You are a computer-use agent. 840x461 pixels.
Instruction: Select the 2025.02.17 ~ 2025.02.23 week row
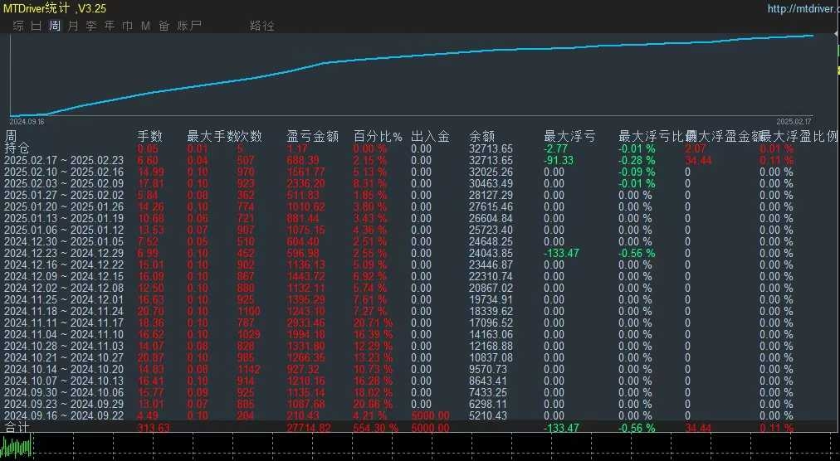[x=64, y=160]
